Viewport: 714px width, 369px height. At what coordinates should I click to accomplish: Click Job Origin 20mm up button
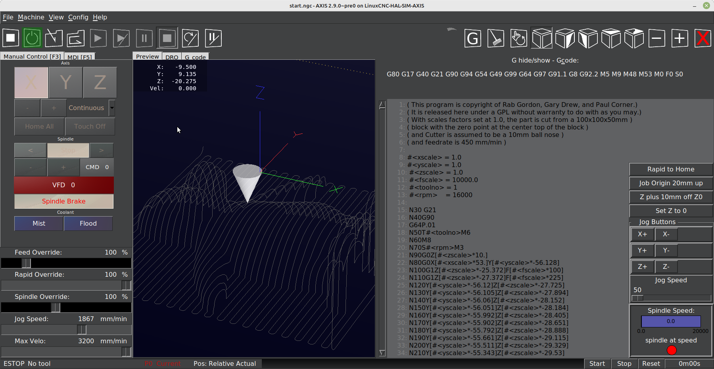(671, 183)
